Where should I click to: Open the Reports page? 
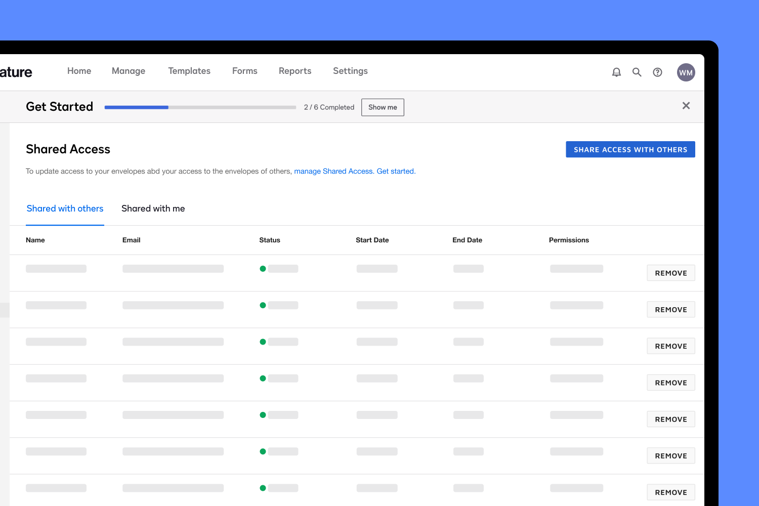(295, 71)
